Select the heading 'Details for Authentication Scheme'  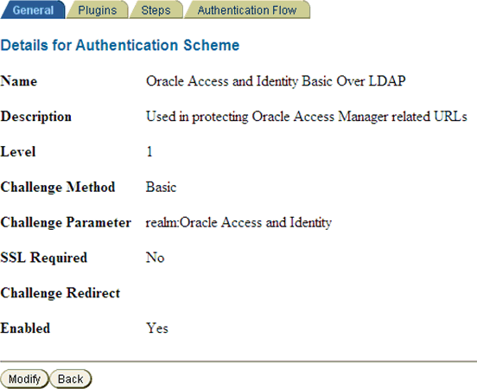tap(120, 45)
